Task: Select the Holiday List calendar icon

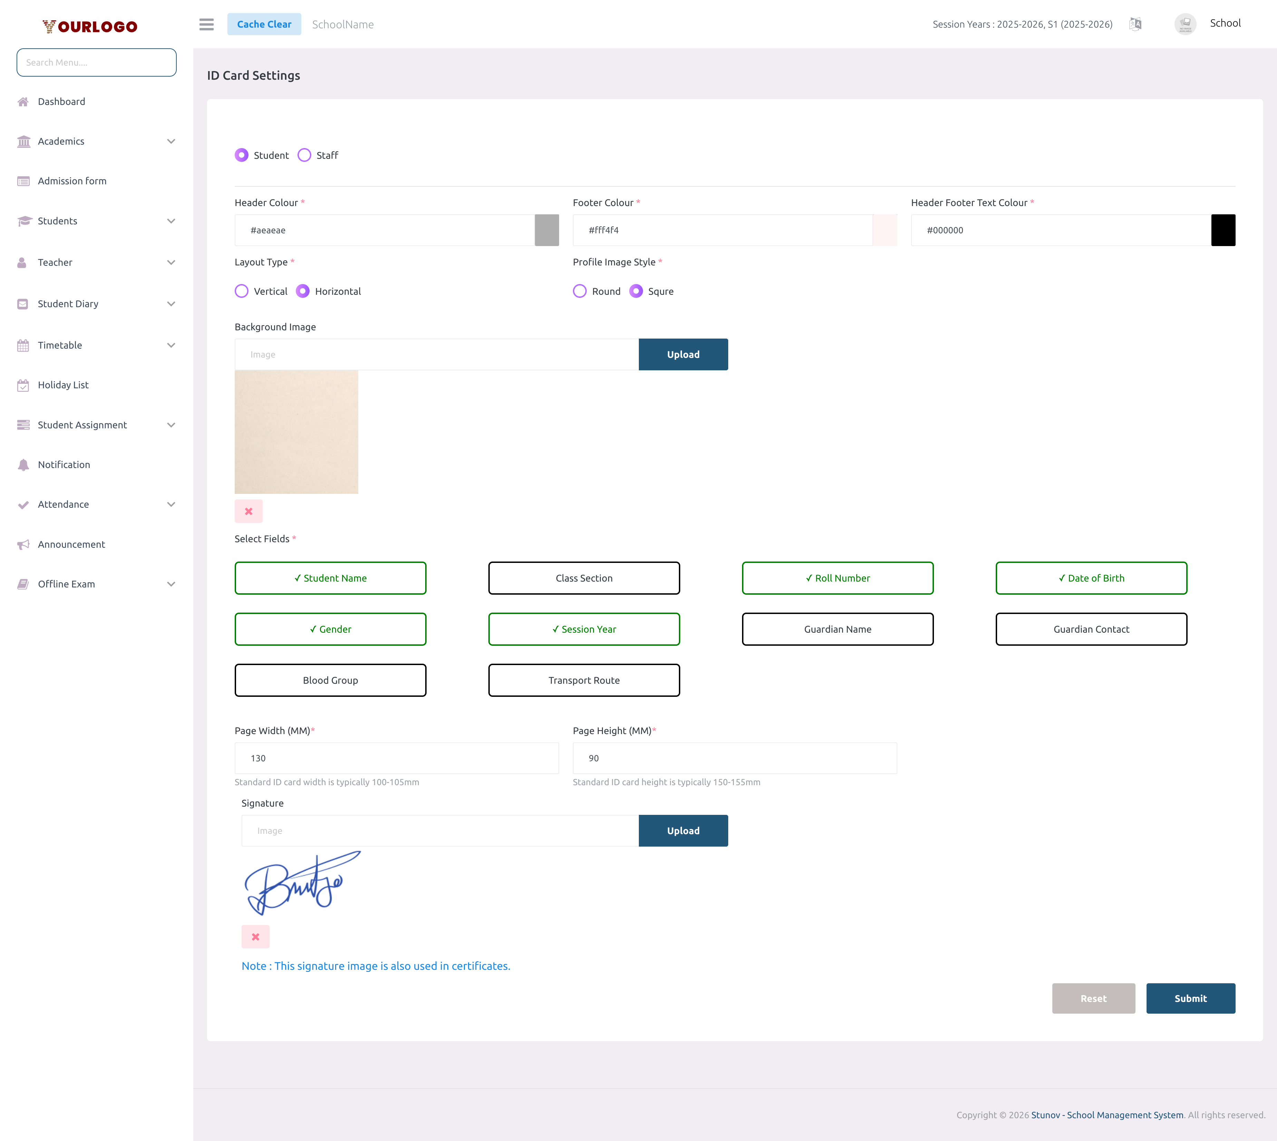Action: pyautogui.click(x=23, y=384)
